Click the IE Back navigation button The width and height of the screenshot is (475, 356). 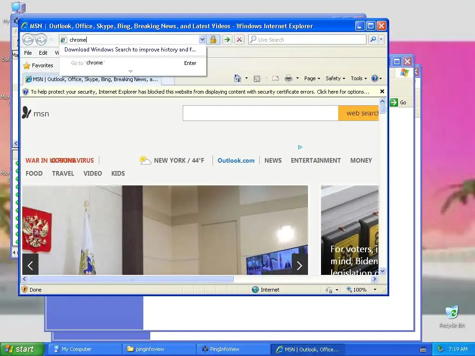[x=28, y=40]
